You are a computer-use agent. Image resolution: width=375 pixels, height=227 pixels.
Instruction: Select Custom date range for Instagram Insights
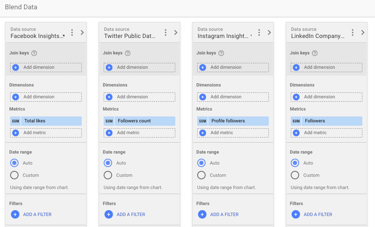pyautogui.click(x=201, y=175)
